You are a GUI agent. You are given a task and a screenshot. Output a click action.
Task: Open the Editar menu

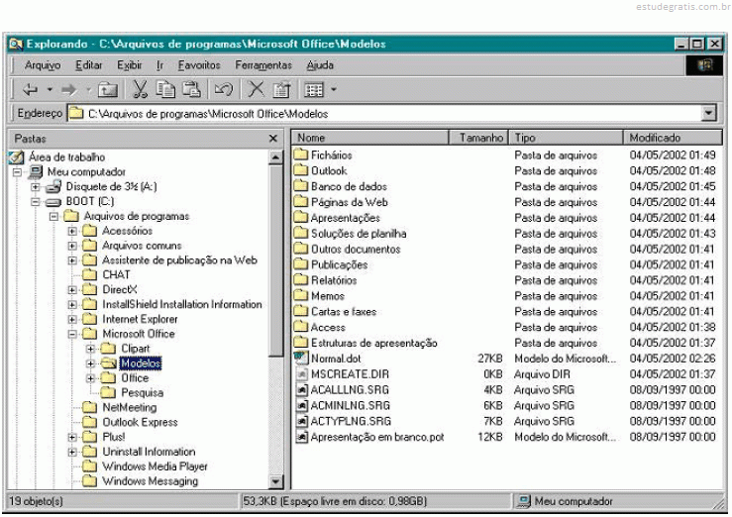[89, 65]
